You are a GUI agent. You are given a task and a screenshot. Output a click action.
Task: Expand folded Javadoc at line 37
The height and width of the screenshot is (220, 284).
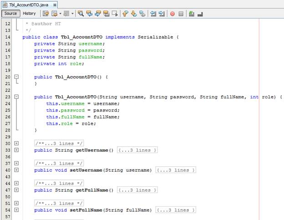pos(16,163)
